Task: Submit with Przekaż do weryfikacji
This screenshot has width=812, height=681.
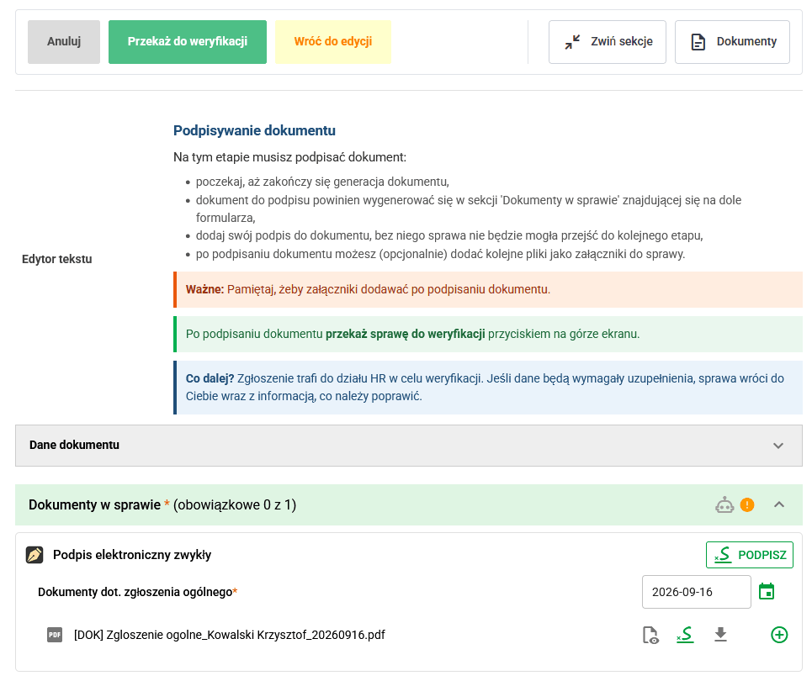Action: coord(188,42)
